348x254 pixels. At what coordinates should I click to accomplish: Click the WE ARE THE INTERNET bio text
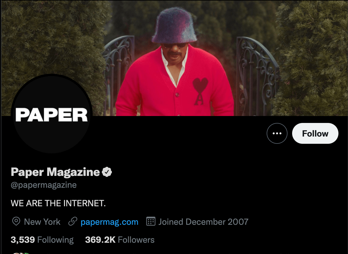coord(58,203)
